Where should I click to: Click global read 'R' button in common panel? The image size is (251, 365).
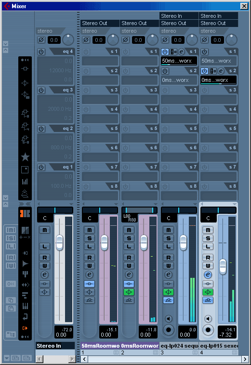point(11,258)
